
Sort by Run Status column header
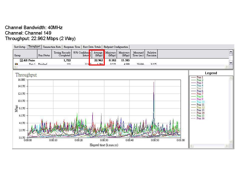(x=44, y=54)
